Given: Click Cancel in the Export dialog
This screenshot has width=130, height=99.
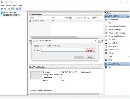Looking at the screenshot, I should pos(90,57).
